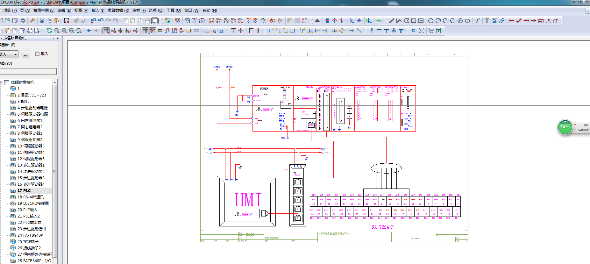The height and width of the screenshot is (264, 590).
Task: Enable the 激活 filter checkbox
Action: click(38, 54)
